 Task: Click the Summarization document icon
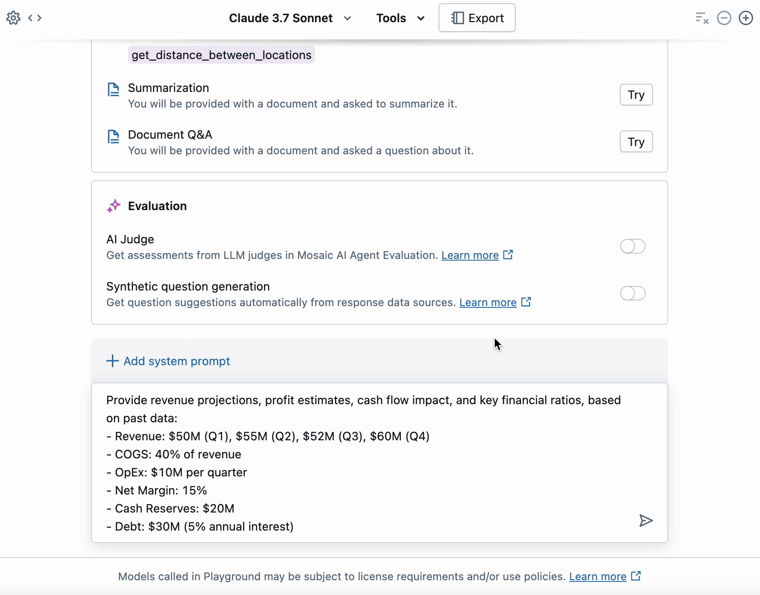pos(114,89)
